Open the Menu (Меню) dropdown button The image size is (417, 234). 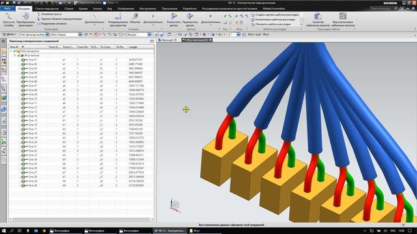[9, 34]
